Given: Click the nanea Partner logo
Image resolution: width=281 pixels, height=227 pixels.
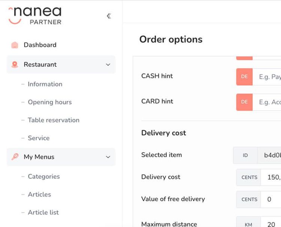Looking at the screenshot, I should (35, 16).
